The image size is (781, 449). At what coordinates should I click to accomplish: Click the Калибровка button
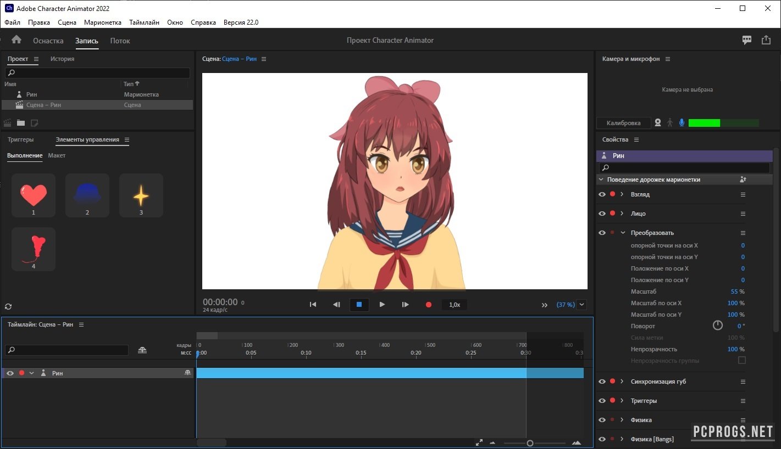623,123
